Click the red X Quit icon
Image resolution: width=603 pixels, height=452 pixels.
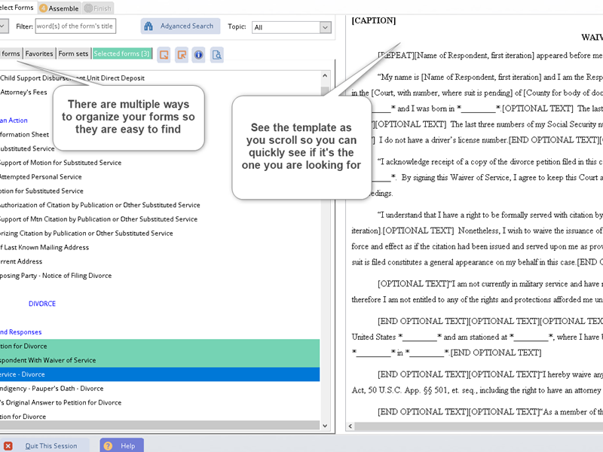click(8, 445)
